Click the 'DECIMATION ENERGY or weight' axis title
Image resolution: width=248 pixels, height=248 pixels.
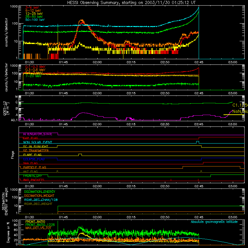5,201
